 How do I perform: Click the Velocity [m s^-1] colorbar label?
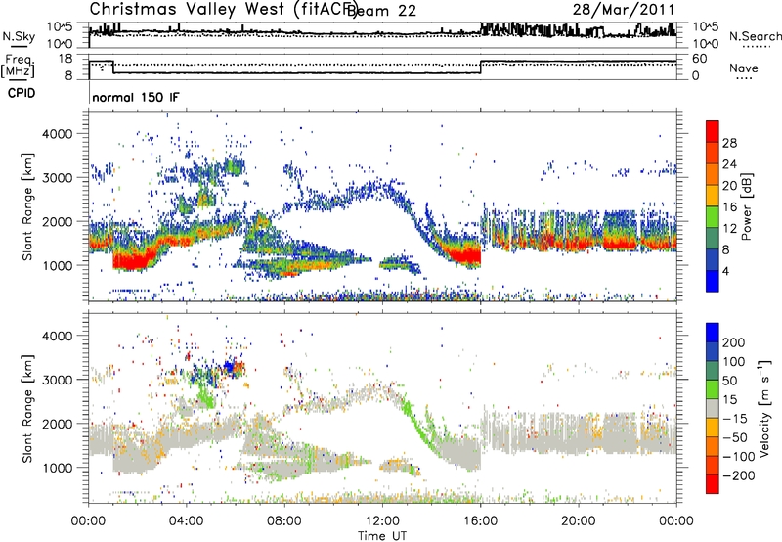[x=763, y=408]
